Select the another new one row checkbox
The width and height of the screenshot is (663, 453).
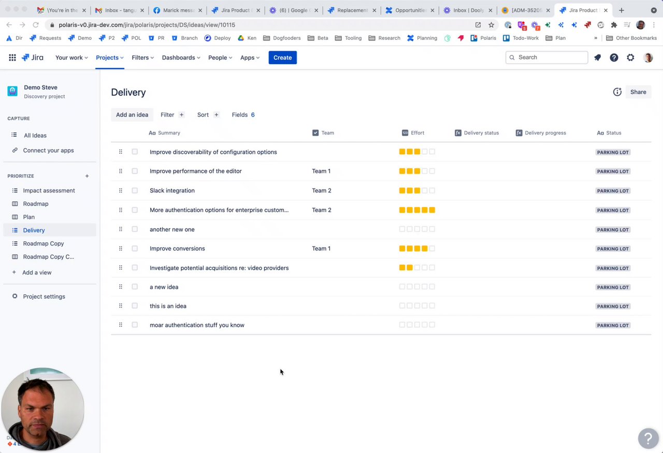point(135,229)
